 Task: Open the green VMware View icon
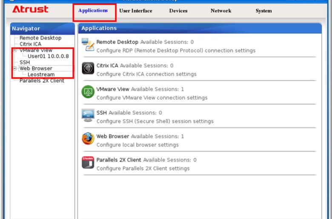88,92
